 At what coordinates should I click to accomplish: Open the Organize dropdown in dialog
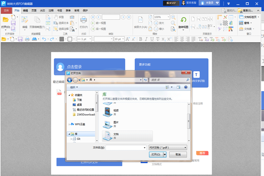pos(74,87)
